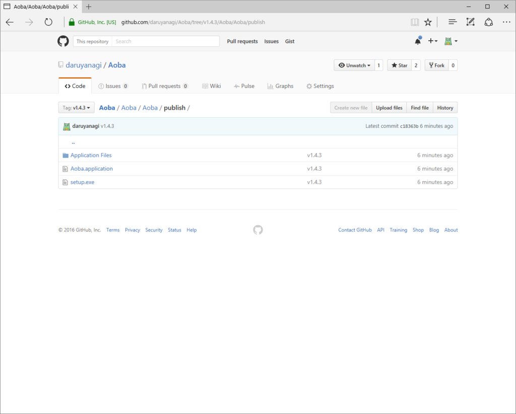Click the footer GitHub logo
Screen dimensions: 516x414
[x=258, y=230]
